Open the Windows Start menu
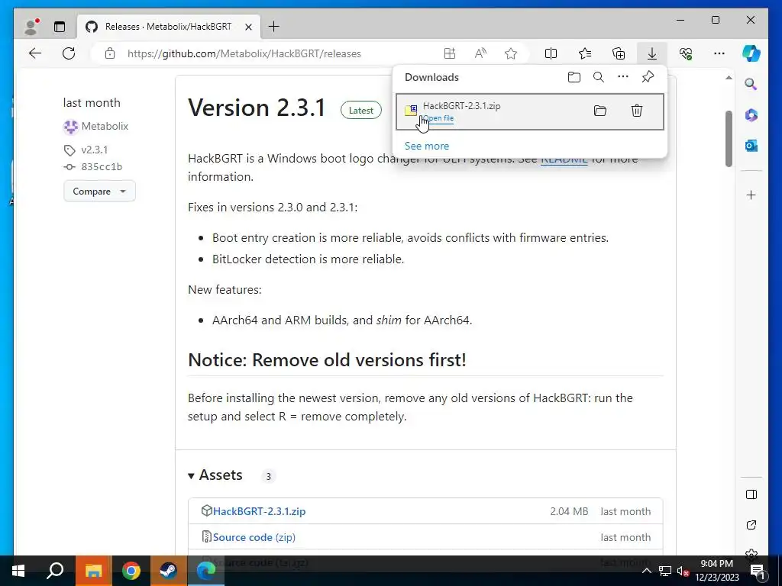 click(x=18, y=571)
